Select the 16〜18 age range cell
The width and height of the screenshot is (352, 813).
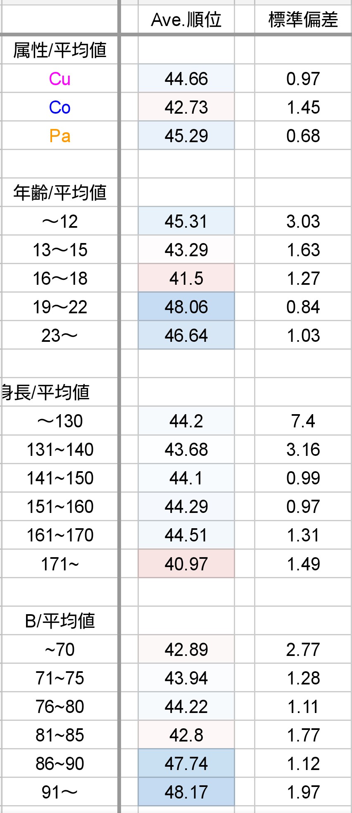(x=60, y=279)
